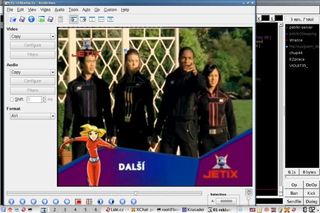This screenshot has height=213, width=320.
Task: Click the Video Configure button
Action: pos(32,45)
